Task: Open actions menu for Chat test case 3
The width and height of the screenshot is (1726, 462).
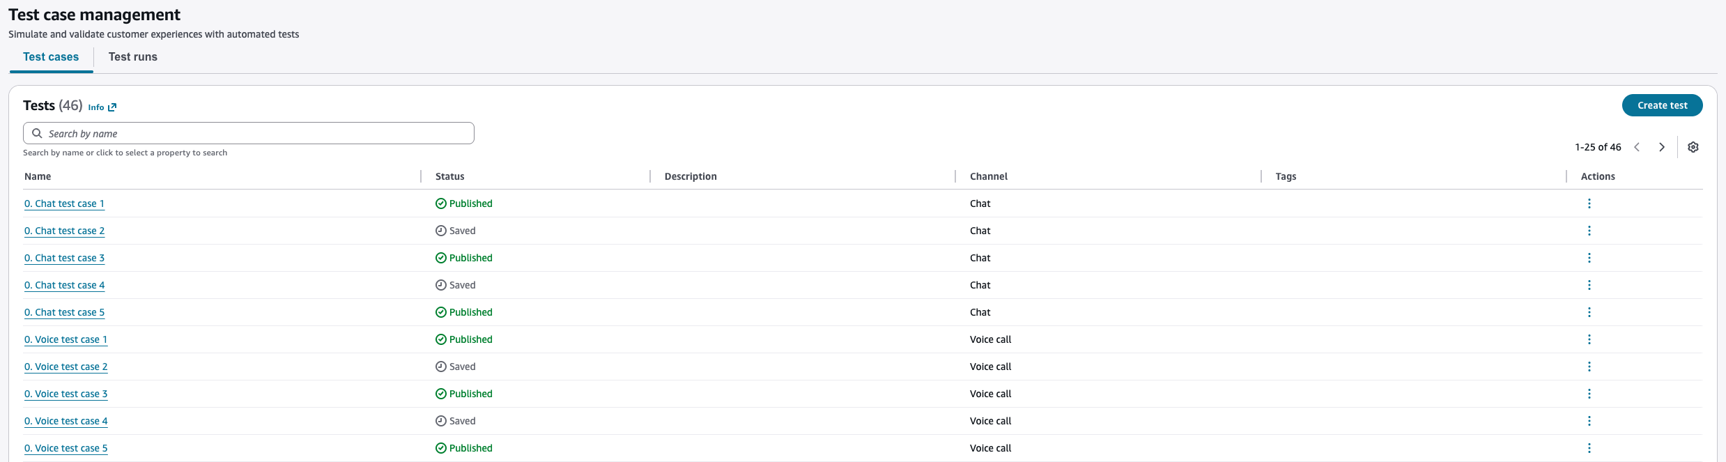Action: point(1589,258)
